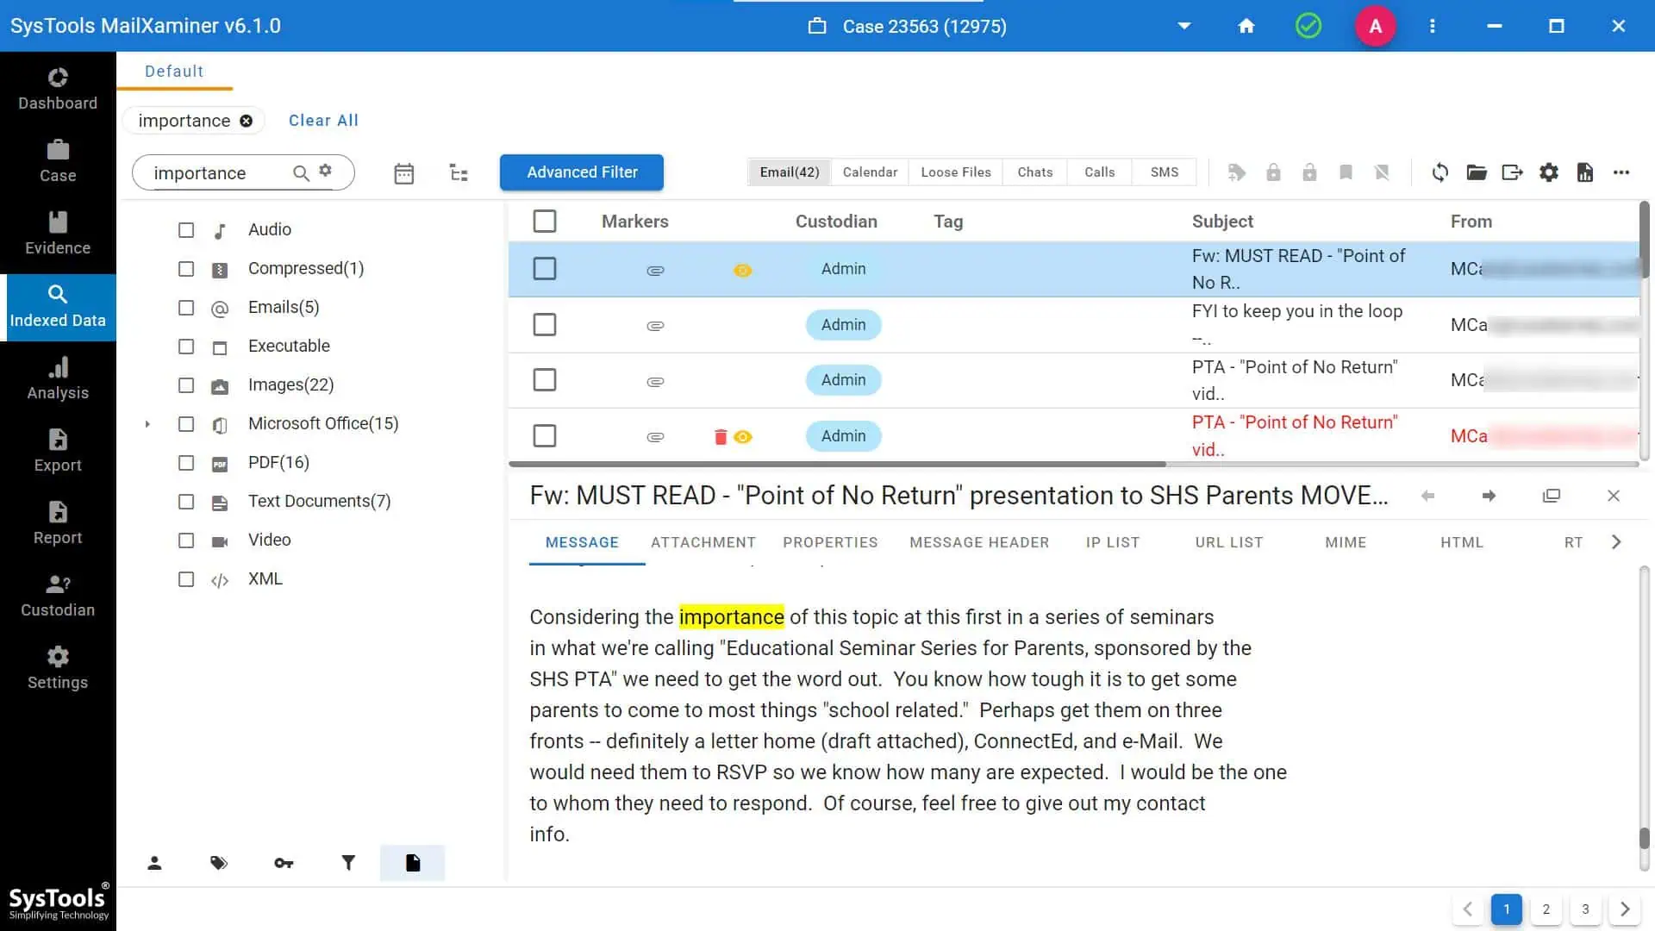Expand the Microsoft Office(15) tree node
Viewport: 1655px width, 931px height.
coord(147,424)
